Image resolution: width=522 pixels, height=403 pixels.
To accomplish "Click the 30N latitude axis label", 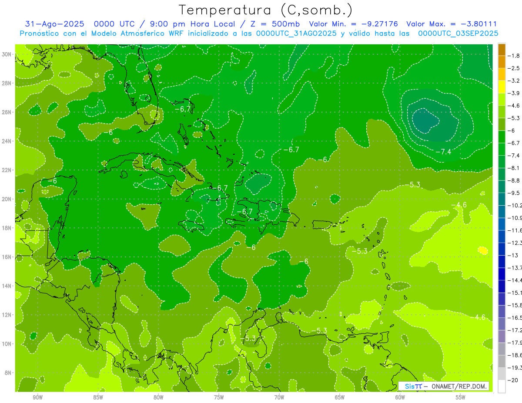I will pyautogui.click(x=7, y=54).
